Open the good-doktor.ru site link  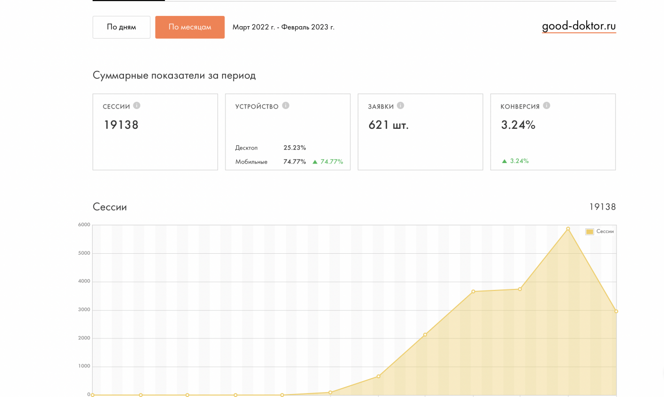tap(579, 26)
